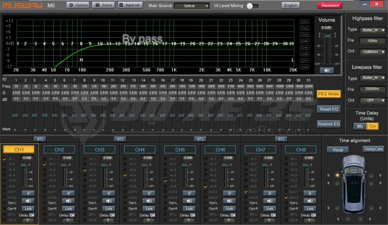Screen dimensions: 388x225
Task: Check the Opt-R input for CH2
Action: point(45,209)
